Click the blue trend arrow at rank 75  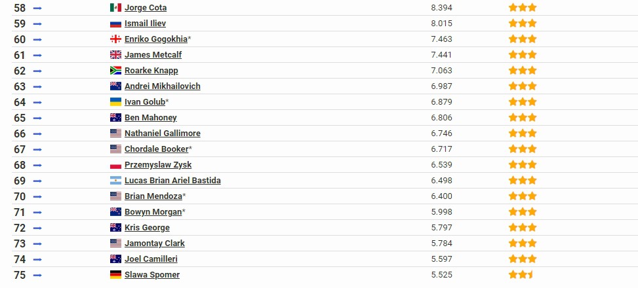pos(37,276)
